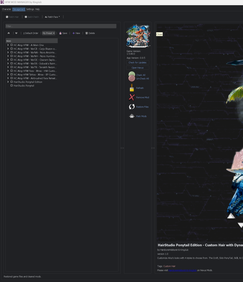Click the 'Restored game files and cleared mods.' status
The width and height of the screenshot is (243, 282).
tap(22, 277)
